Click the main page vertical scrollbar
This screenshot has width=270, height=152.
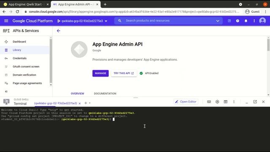(268, 45)
